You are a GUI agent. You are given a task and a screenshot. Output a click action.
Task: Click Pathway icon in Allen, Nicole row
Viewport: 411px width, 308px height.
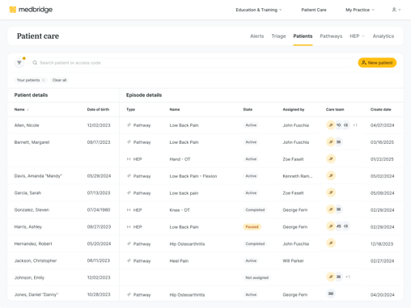pyautogui.click(x=129, y=125)
